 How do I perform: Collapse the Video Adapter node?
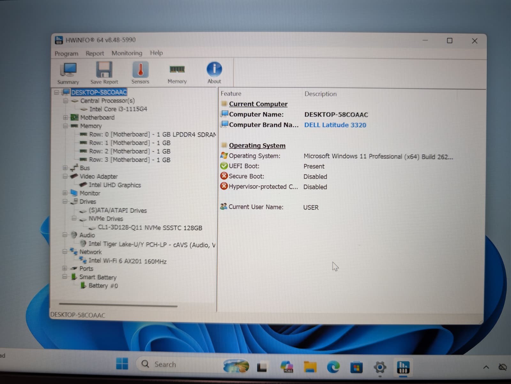click(x=65, y=176)
